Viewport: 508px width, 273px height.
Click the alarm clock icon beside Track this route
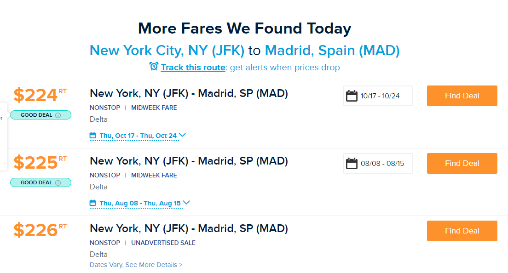click(x=154, y=67)
